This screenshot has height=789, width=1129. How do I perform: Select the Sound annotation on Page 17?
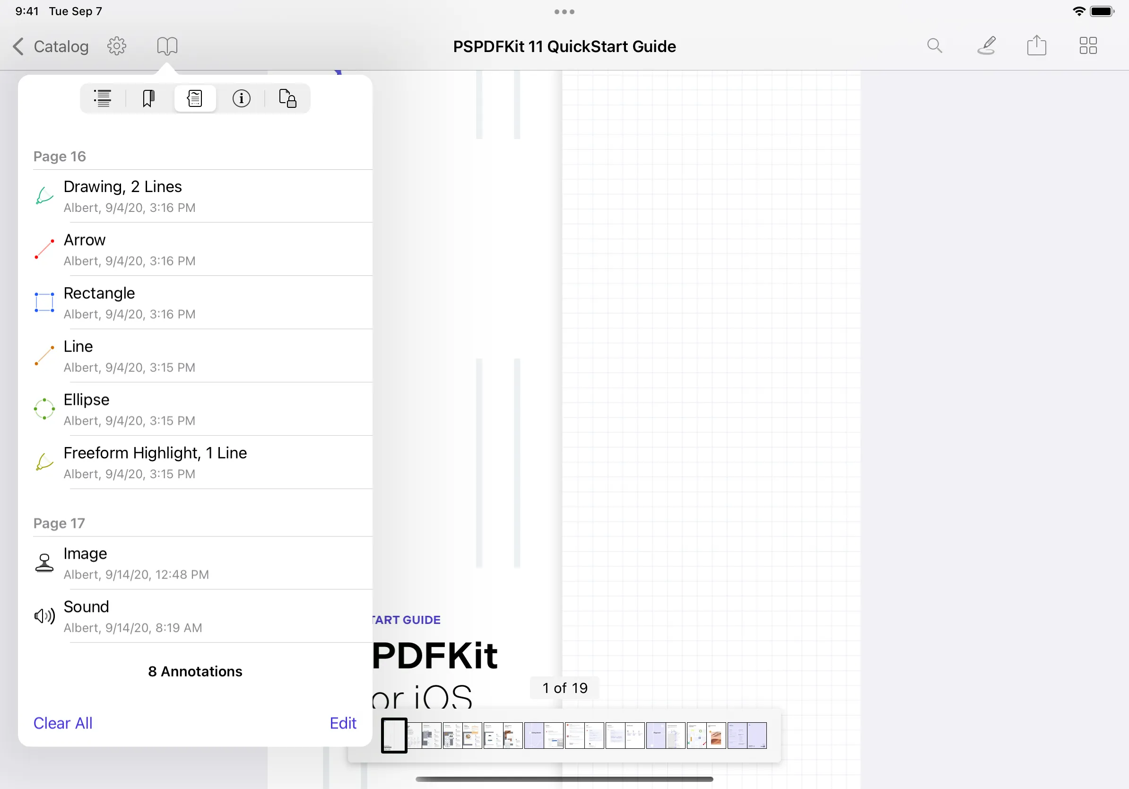tap(197, 616)
